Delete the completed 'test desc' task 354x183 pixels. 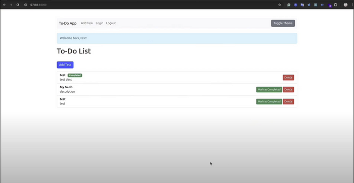288,78
